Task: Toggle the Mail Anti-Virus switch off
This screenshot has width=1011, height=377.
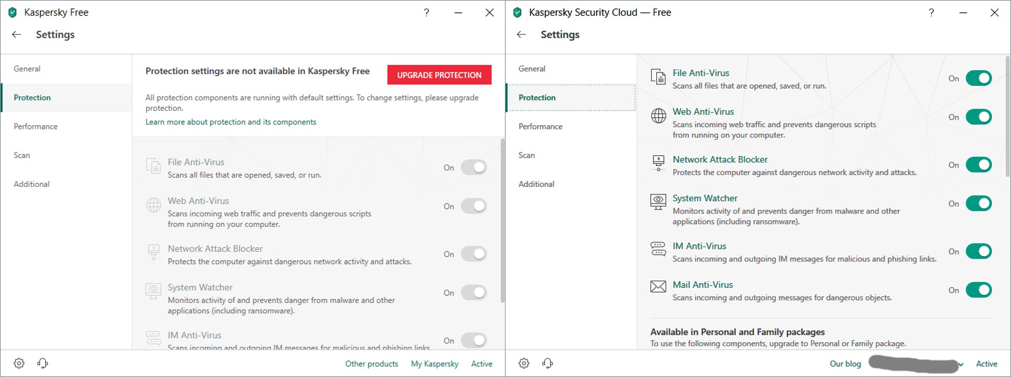Action: pyautogui.click(x=978, y=290)
